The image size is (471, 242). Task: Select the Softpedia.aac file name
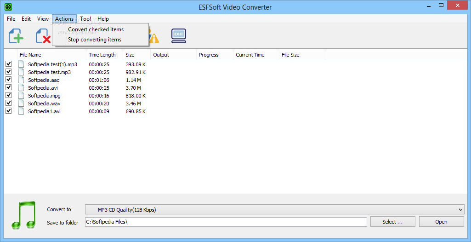click(x=43, y=80)
